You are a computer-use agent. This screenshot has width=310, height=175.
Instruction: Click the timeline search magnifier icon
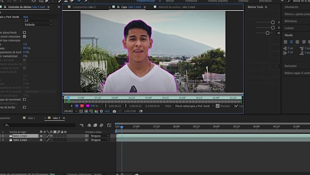[x=6, y=125]
